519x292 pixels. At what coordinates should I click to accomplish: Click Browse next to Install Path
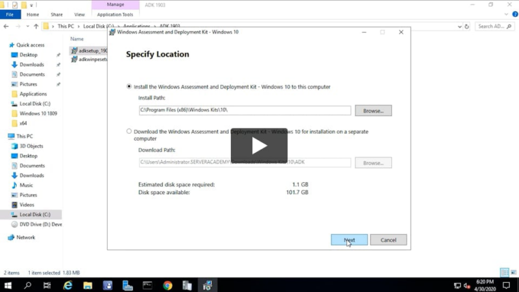click(373, 111)
